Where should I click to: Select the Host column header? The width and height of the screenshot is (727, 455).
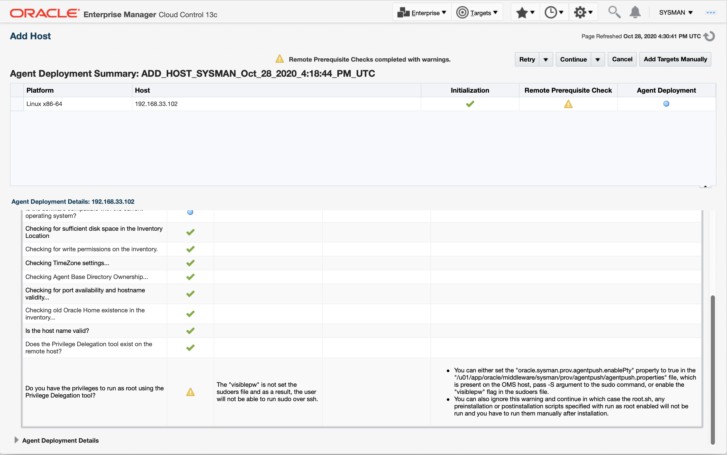pyautogui.click(x=276, y=90)
